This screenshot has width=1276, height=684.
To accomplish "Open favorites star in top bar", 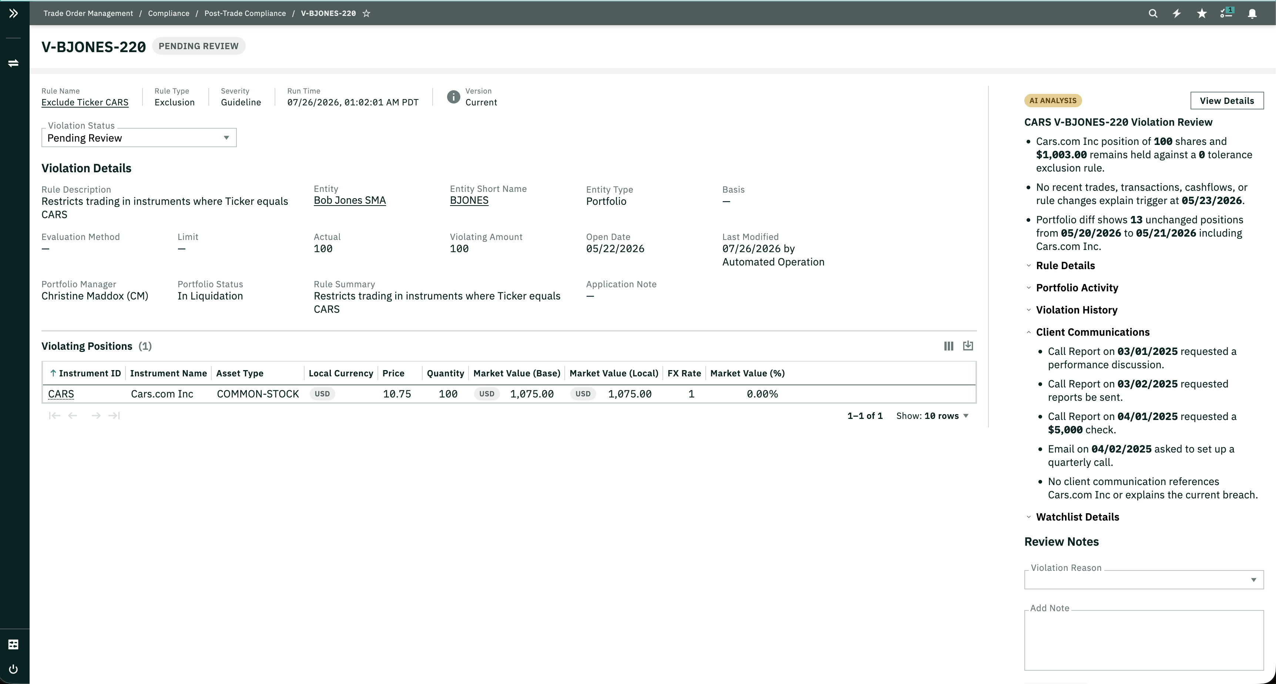I will (x=1202, y=13).
